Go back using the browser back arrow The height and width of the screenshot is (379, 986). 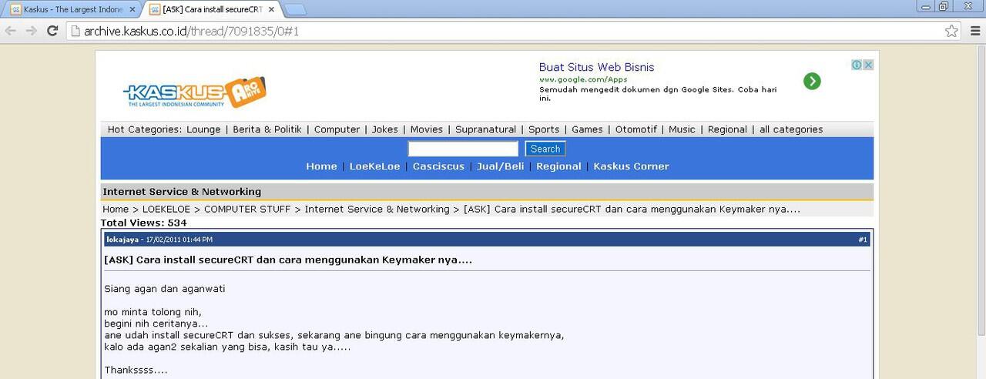(11, 31)
